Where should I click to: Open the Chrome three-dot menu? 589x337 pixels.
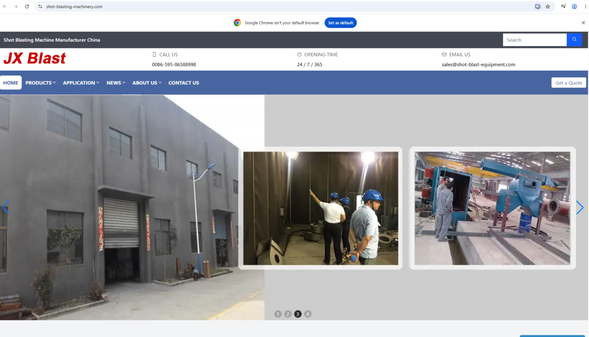585,6
